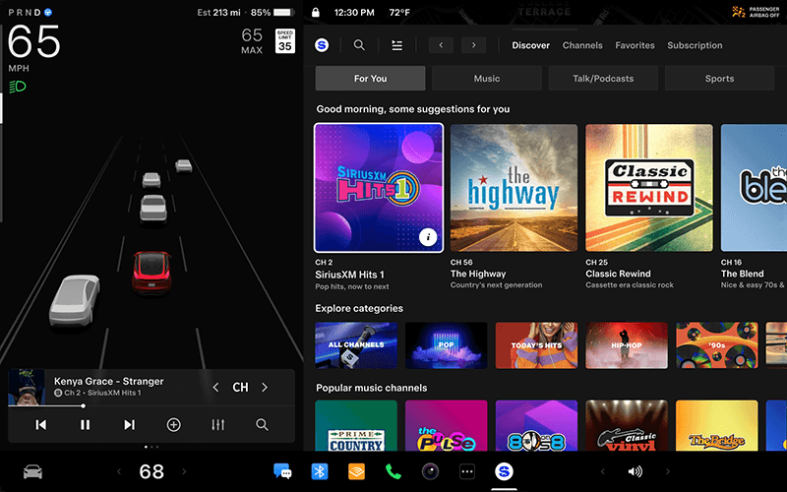Open the media sources list icon
This screenshot has height=492, width=787.
[396, 45]
